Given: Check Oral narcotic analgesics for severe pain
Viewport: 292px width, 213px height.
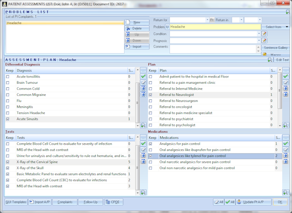Looking at the screenshot, I should [150, 162].
